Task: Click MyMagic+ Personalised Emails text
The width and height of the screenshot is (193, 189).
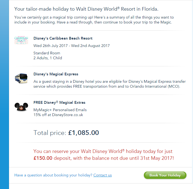Action: [x=60, y=110]
